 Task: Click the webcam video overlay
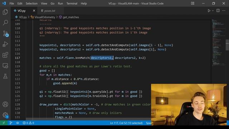tap(189, 105)
